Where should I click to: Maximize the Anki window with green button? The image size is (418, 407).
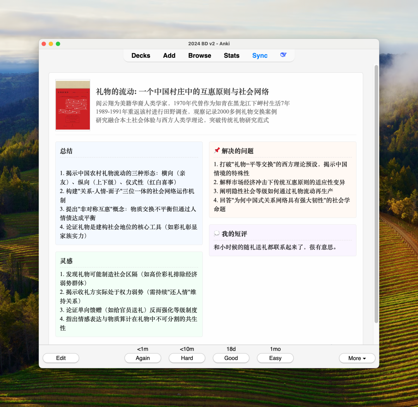tap(58, 44)
